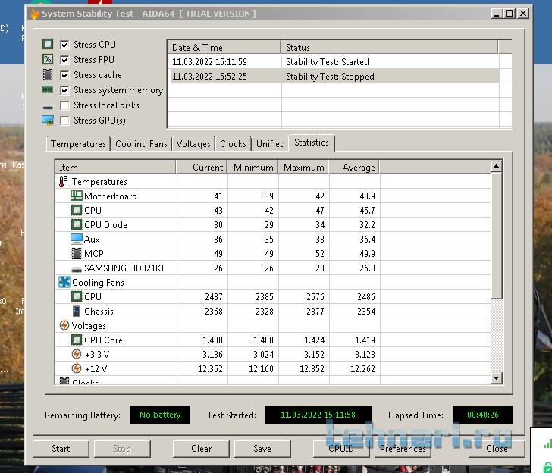
Task: Click the Voltages category icon
Action: (64, 326)
